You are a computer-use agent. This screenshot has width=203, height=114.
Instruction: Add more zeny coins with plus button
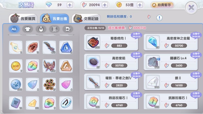click(140, 5)
